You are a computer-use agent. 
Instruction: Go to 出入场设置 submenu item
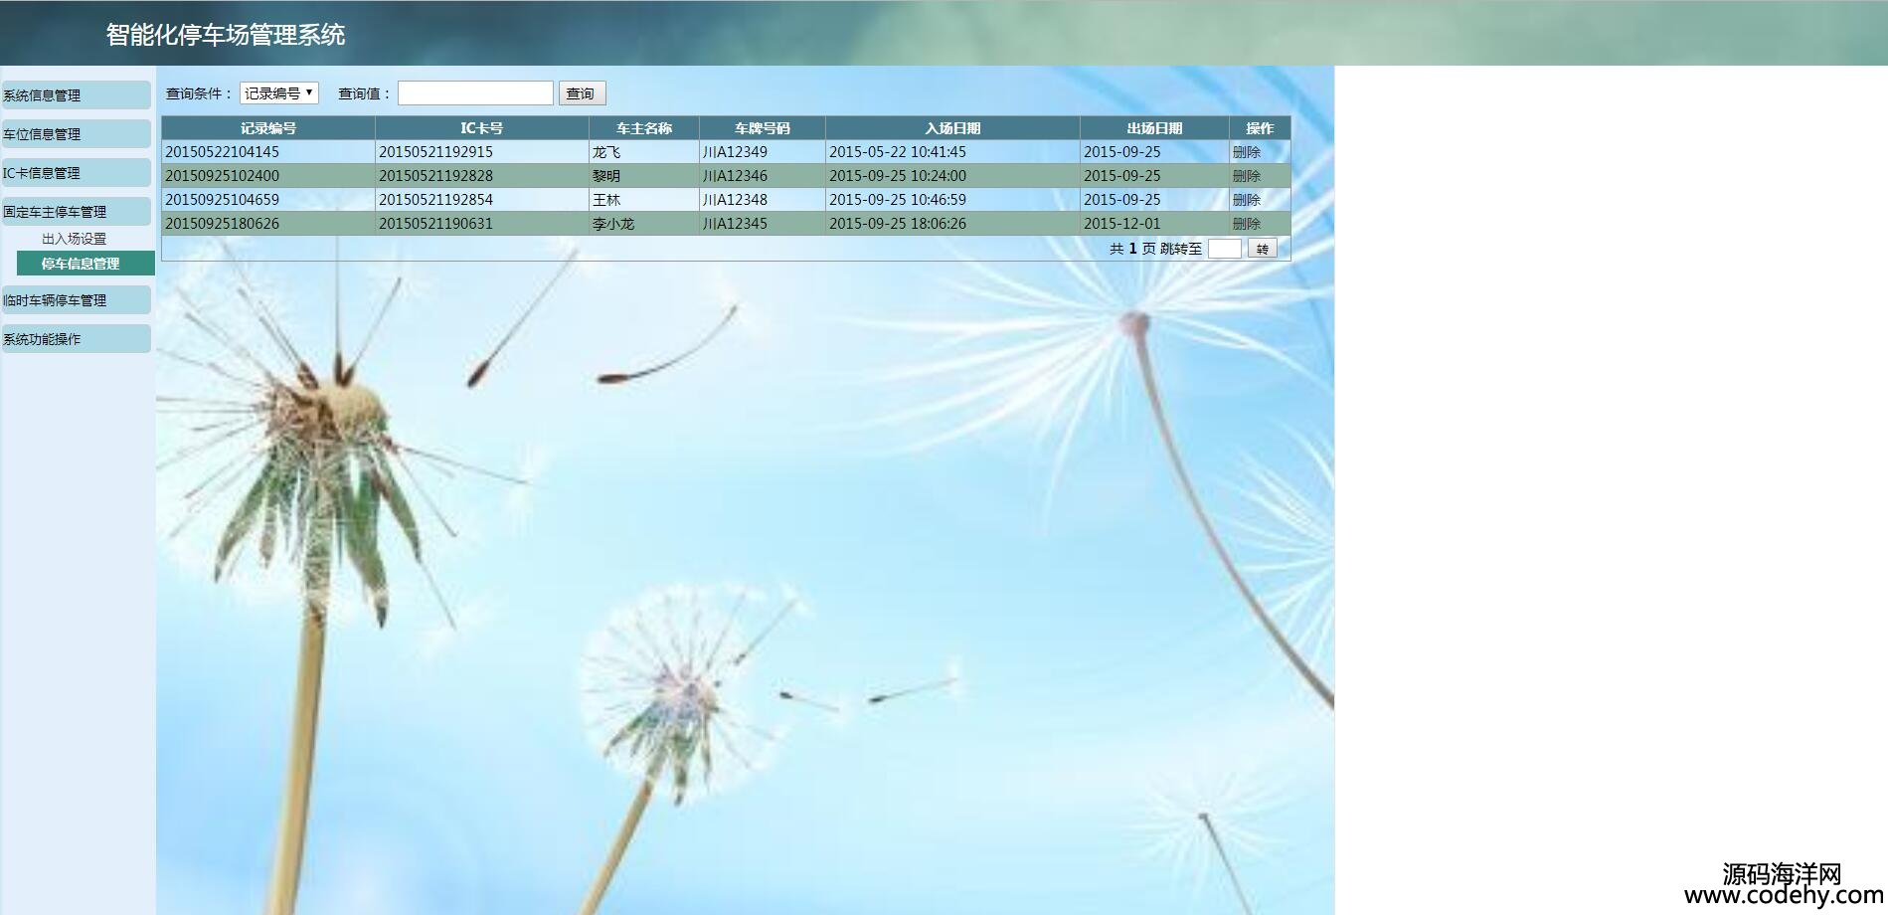click(x=75, y=239)
